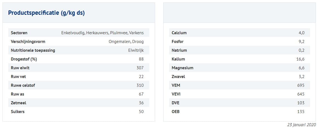Image resolution: width=320 pixels, height=130 pixels.
Task: Click the Magnesium row label
Action: click(182, 68)
